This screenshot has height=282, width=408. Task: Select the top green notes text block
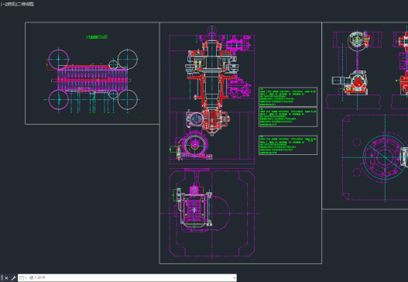(288, 97)
